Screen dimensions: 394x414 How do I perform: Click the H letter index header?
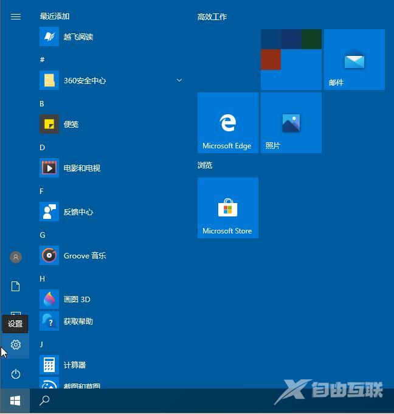[x=42, y=279]
